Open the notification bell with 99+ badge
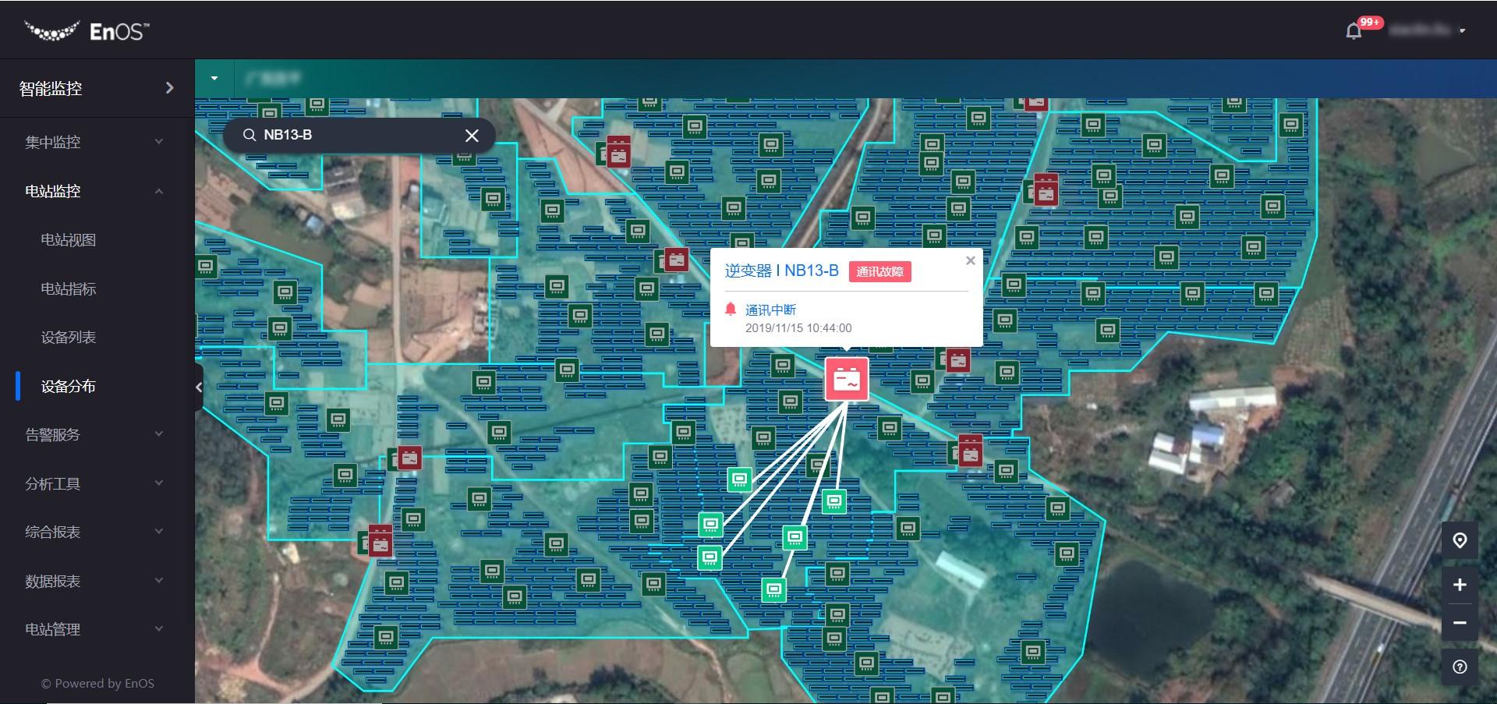Image resolution: width=1497 pixels, height=704 pixels. 1354,30
